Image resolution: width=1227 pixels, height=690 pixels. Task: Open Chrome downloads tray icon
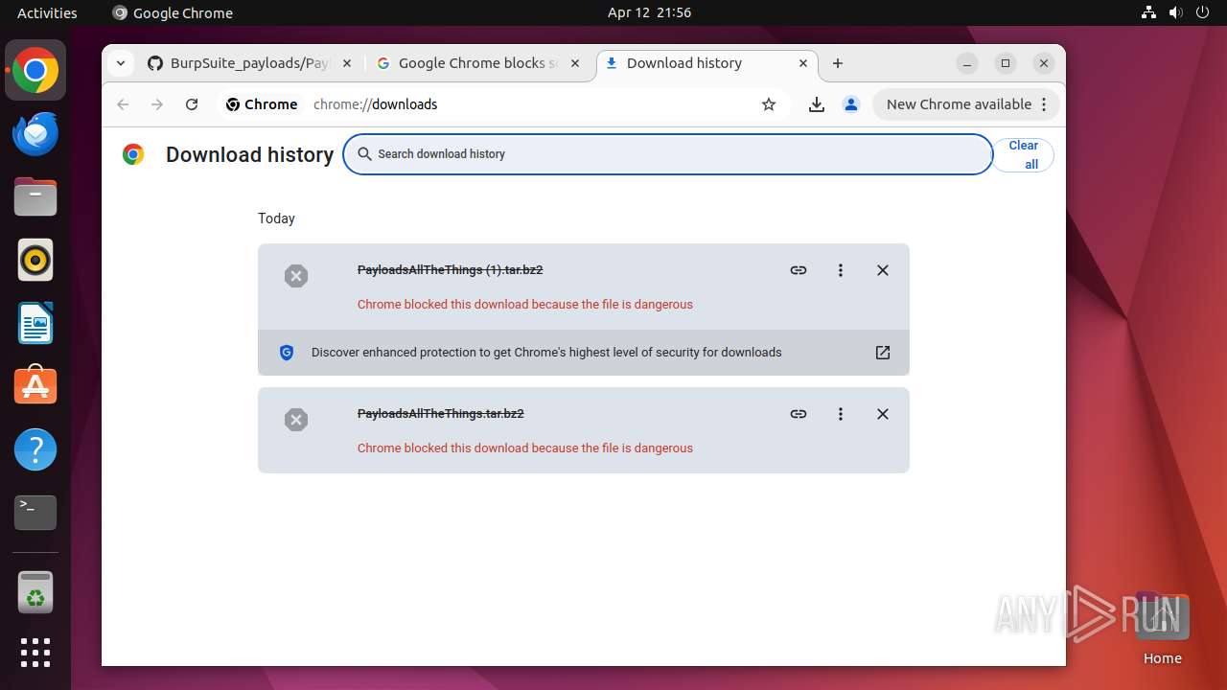817,104
